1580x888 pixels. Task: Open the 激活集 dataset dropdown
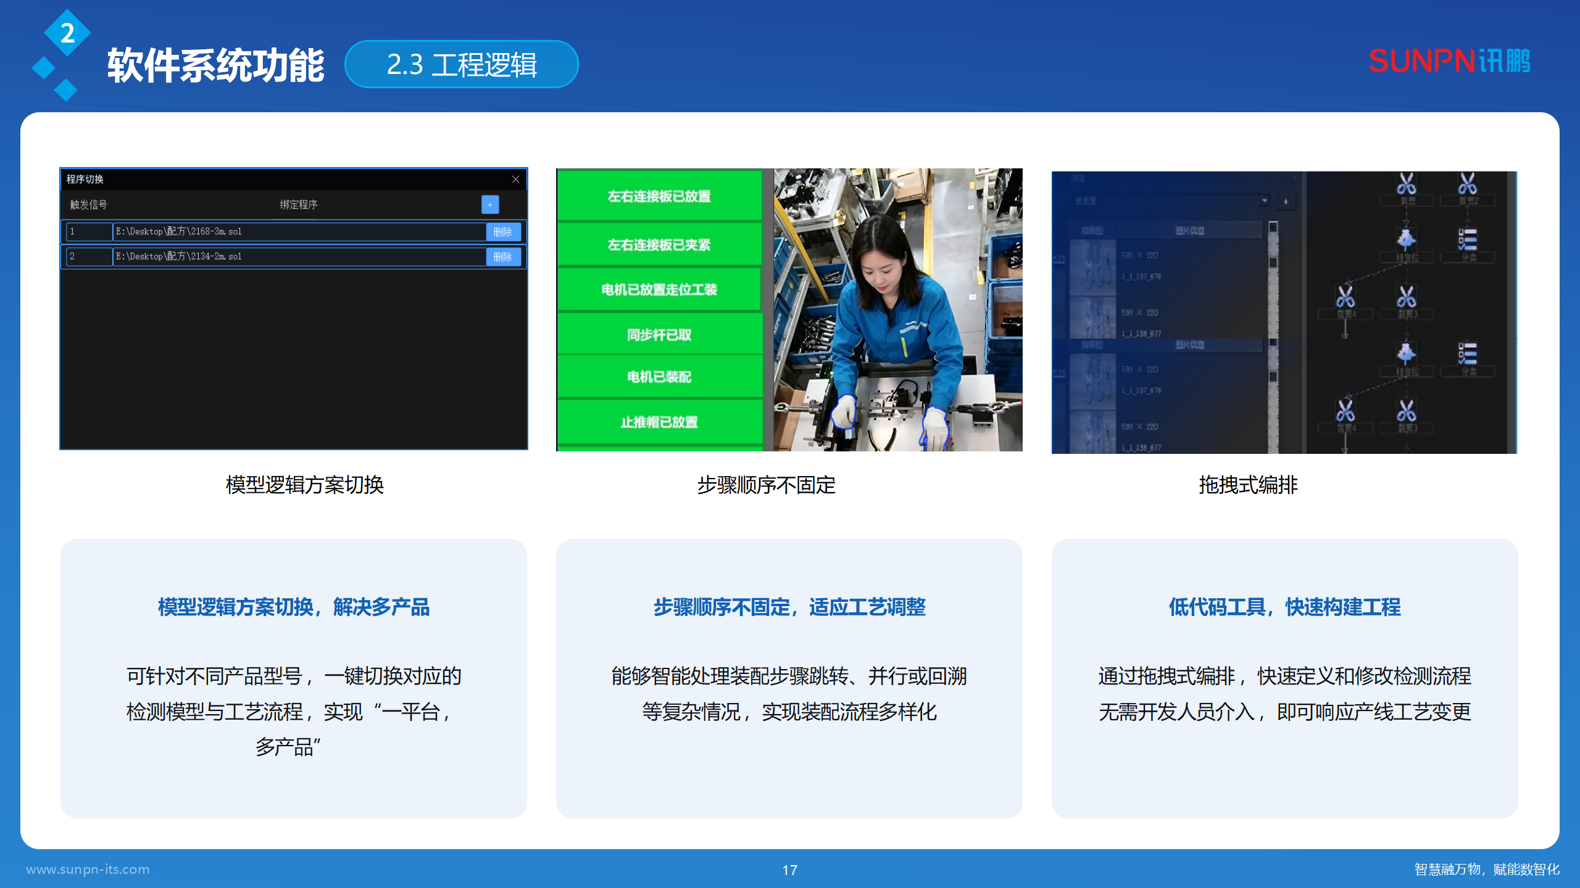coord(1264,201)
